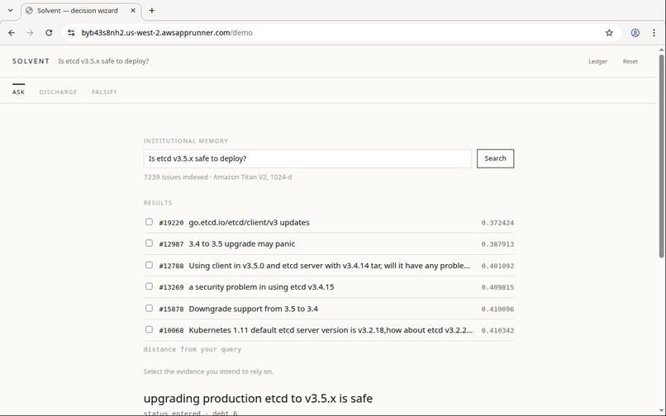
Task: View site information icon in address bar
Action: coord(71,33)
